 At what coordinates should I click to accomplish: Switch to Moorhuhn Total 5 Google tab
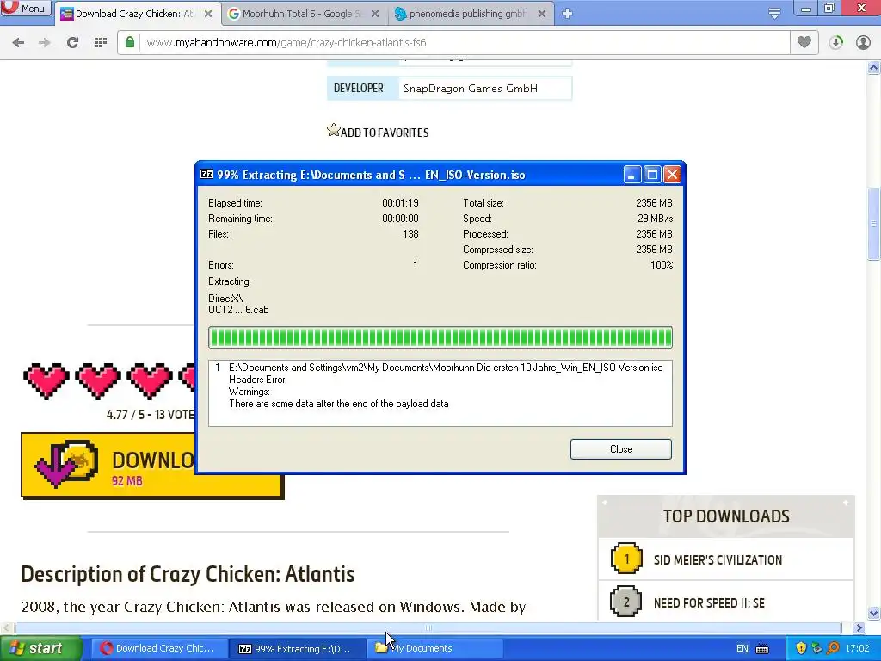tap(304, 14)
